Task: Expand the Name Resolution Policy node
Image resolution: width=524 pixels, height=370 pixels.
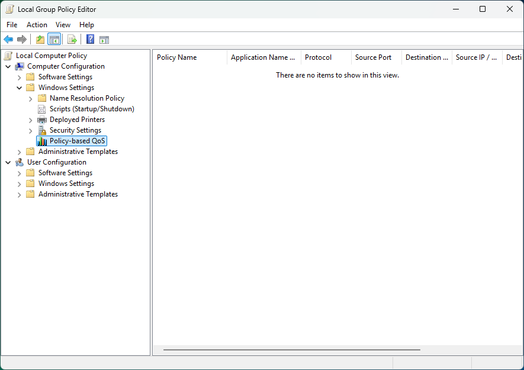Action: [x=30, y=99]
